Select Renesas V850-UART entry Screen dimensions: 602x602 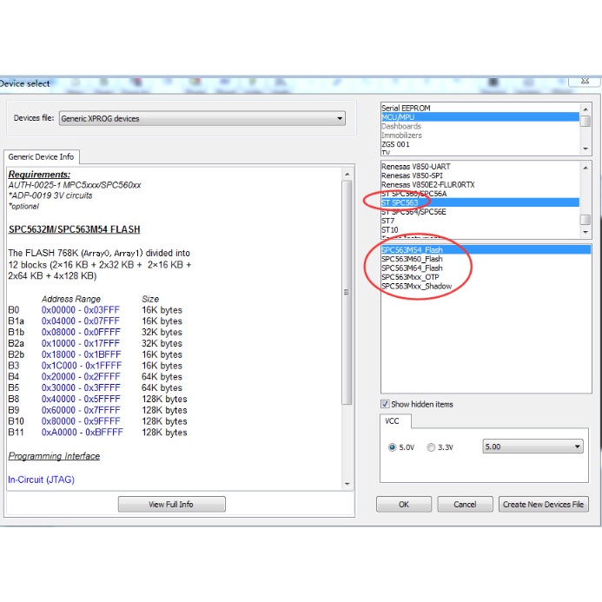point(416,166)
